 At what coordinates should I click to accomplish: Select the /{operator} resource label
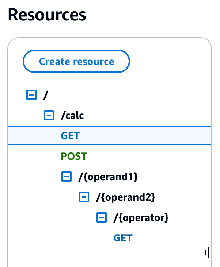click(141, 218)
